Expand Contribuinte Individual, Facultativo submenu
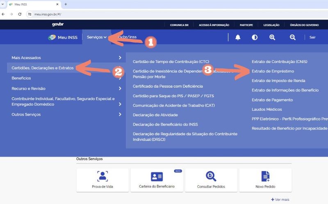The width and height of the screenshot is (328, 204). click(x=66, y=101)
